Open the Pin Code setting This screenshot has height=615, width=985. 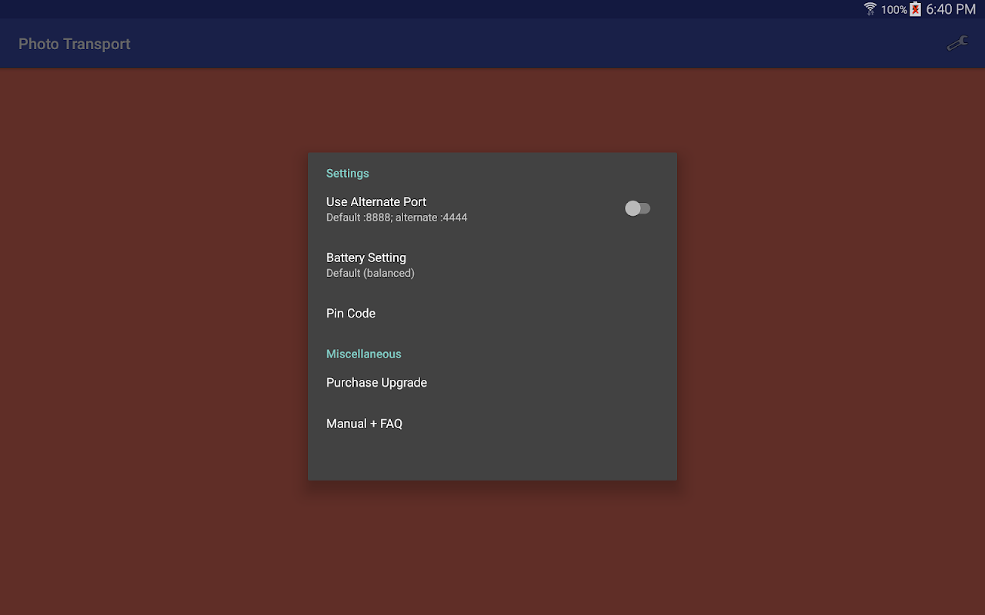click(x=492, y=313)
